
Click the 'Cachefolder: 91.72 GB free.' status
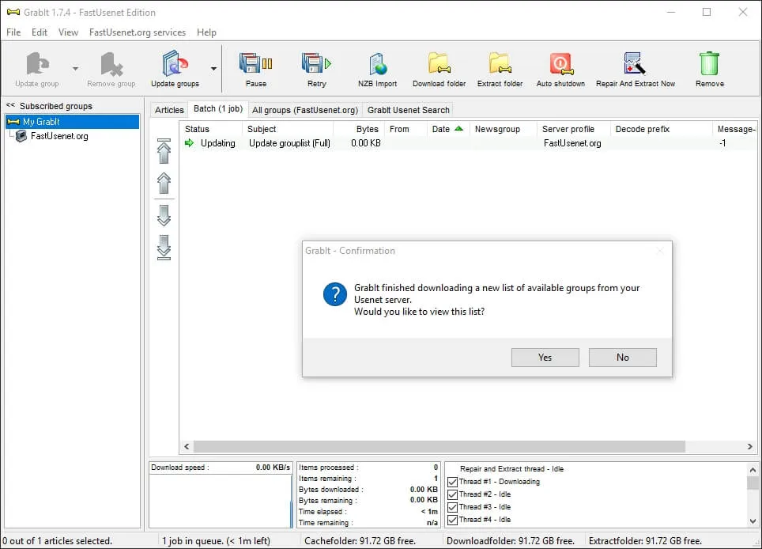360,541
